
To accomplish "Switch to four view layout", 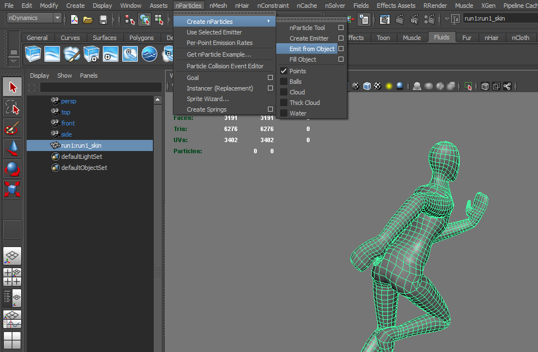I will pyautogui.click(x=12, y=277).
